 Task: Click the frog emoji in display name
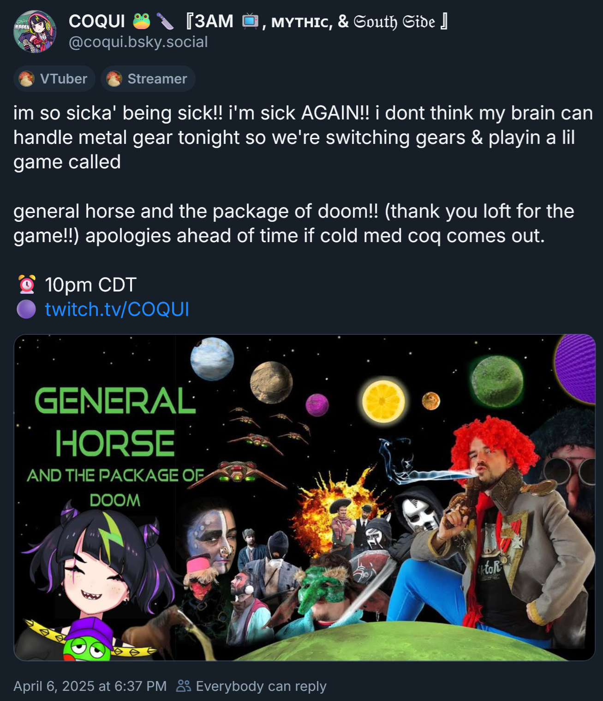[x=141, y=21]
